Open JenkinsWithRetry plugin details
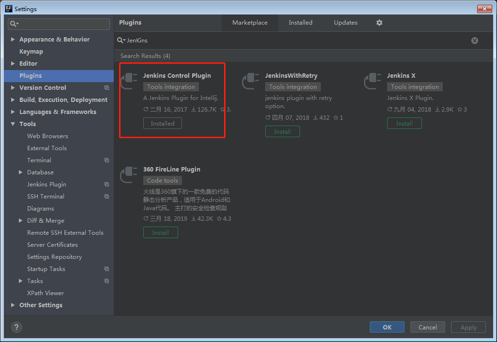Screen dimensions: 497x342 291,76
